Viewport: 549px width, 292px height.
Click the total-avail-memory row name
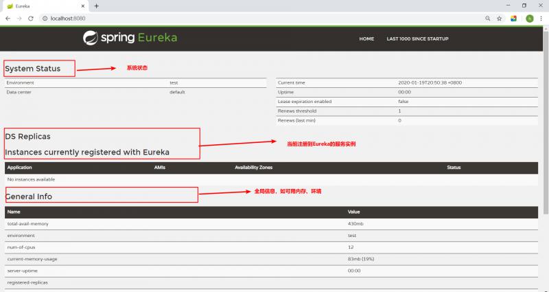point(27,224)
